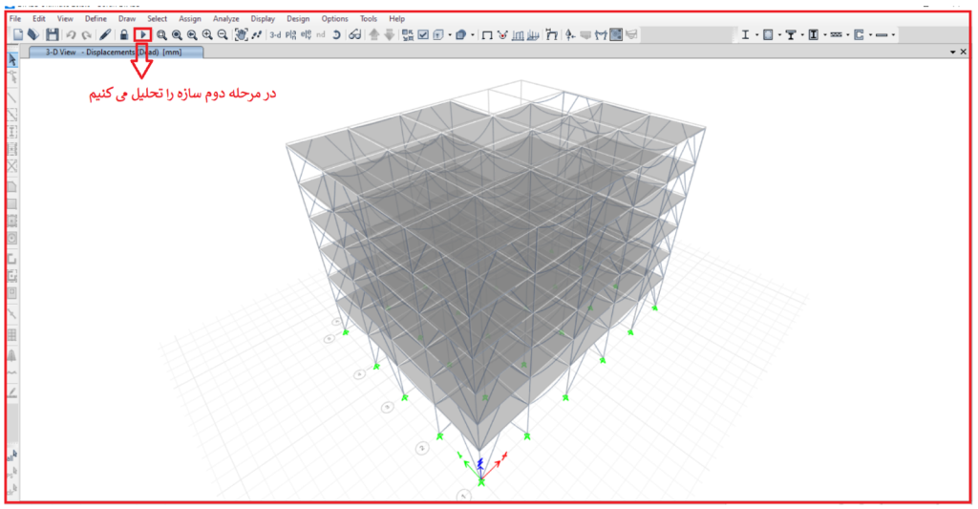Move up in list arrow

point(374,35)
